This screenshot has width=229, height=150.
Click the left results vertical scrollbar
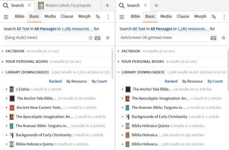(x=112, y=64)
